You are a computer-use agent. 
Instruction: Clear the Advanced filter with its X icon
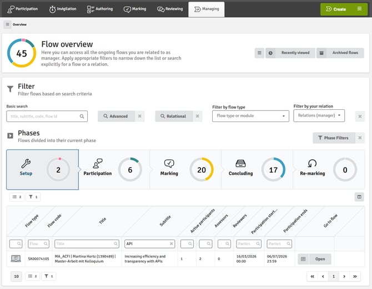140,116
